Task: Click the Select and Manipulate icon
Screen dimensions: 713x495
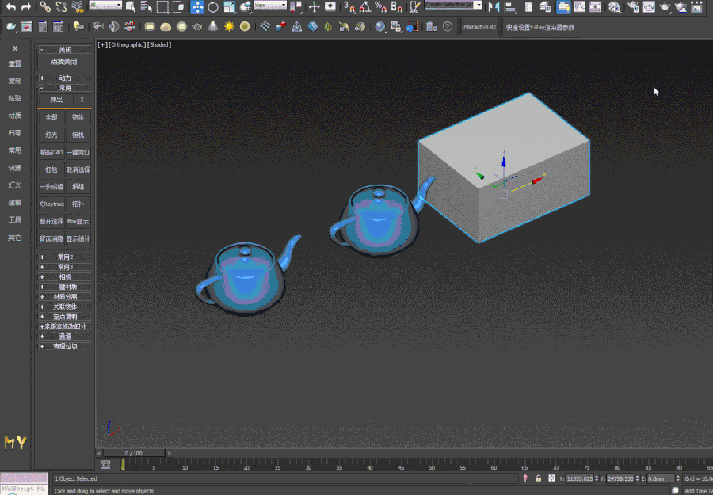Action: pyautogui.click(x=315, y=6)
